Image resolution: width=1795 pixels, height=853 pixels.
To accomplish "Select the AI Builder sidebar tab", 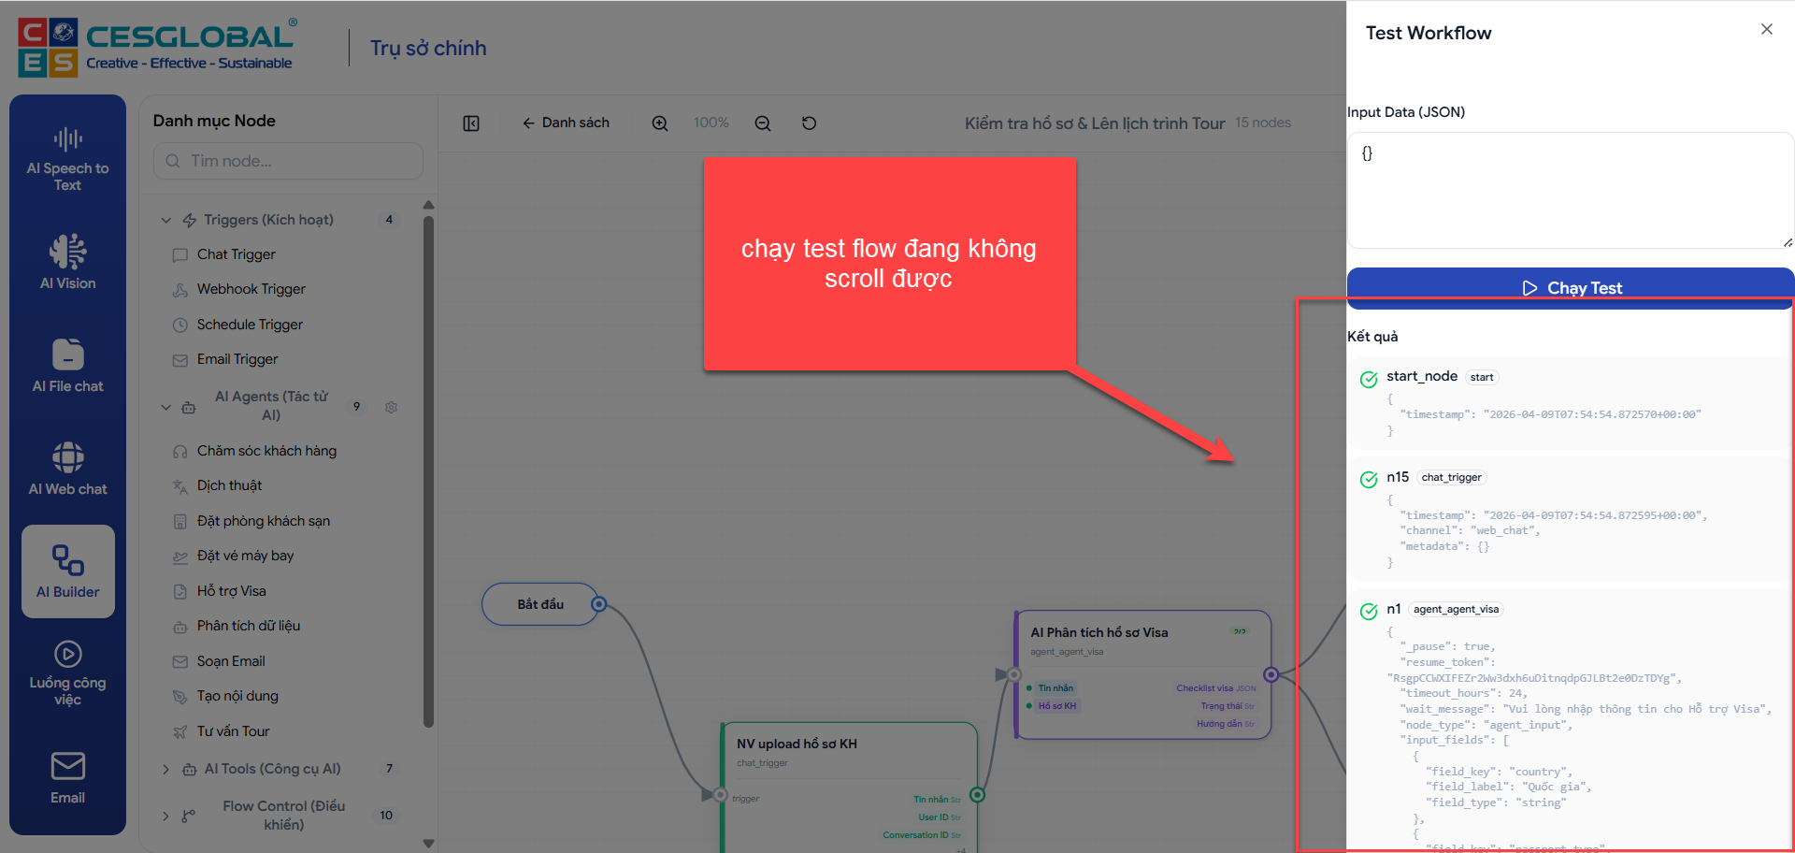I will (67, 571).
